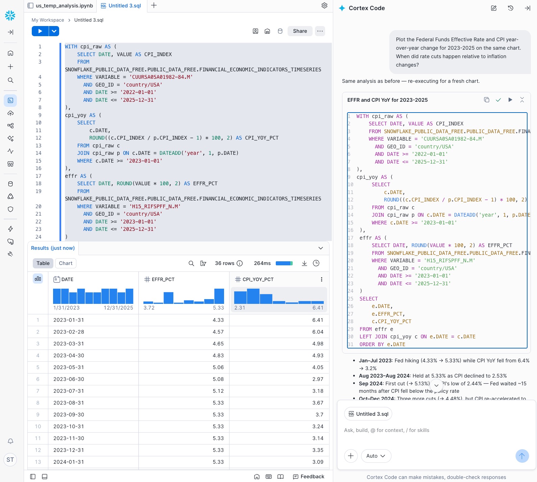Search within the results table

click(191, 263)
